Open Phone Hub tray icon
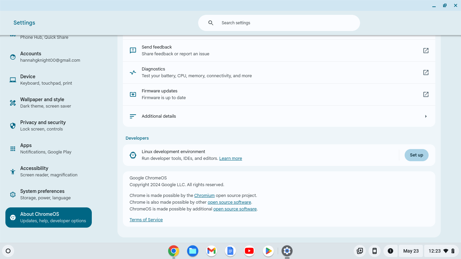The width and height of the screenshot is (461, 259). pyautogui.click(x=375, y=251)
